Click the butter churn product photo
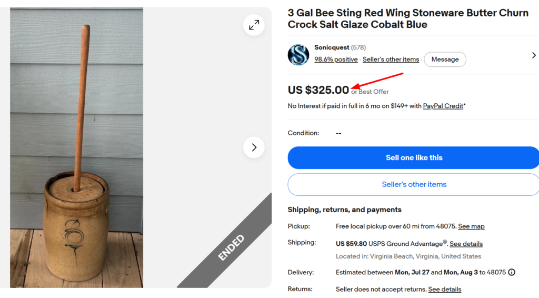539x298 pixels. (x=76, y=148)
